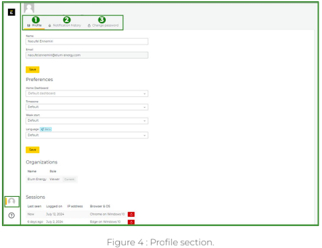Click the July 2, 2024 logged-on date
Viewport: 322px width, 248px height.
[x=55, y=221]
